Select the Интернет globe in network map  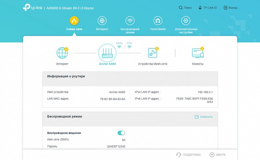[62, 53]
